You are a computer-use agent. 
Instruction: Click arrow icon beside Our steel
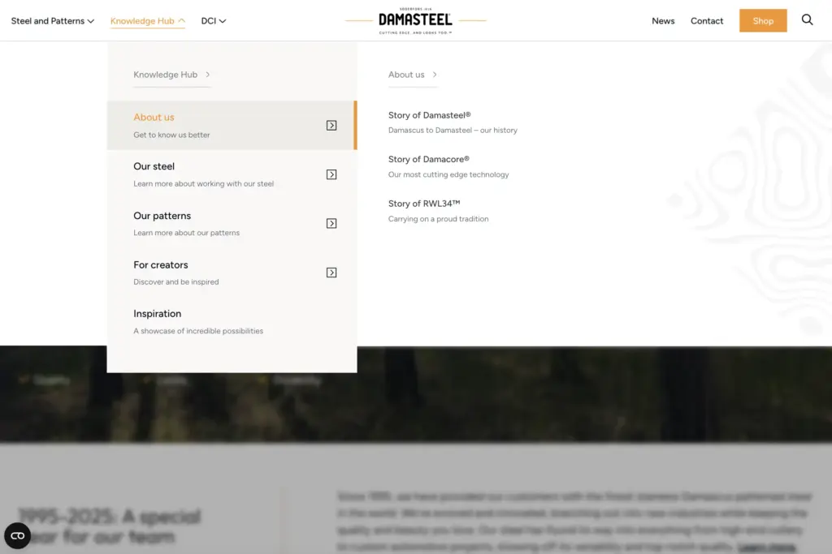point(331,174)
